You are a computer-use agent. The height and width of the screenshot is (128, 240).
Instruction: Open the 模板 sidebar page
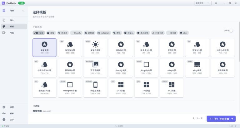14,26
